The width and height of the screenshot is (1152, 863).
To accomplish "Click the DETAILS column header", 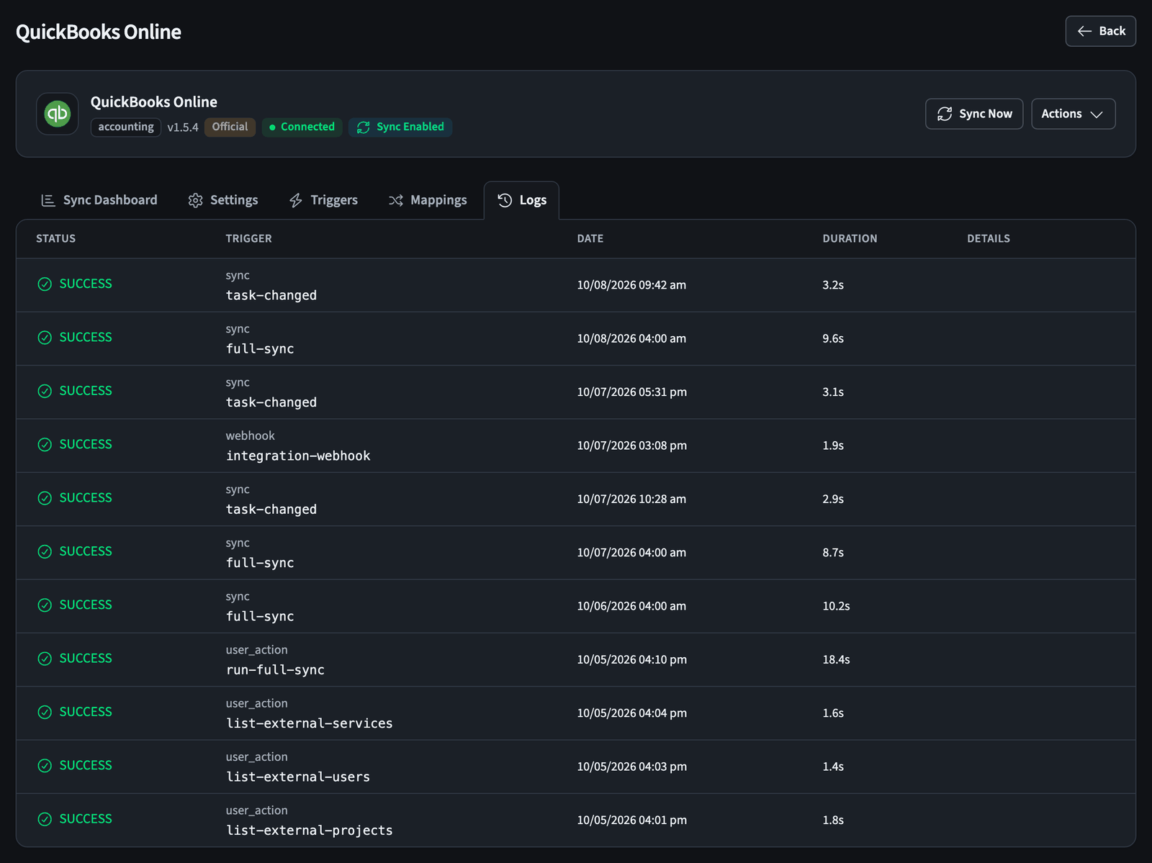I will [x=988, y=238].
